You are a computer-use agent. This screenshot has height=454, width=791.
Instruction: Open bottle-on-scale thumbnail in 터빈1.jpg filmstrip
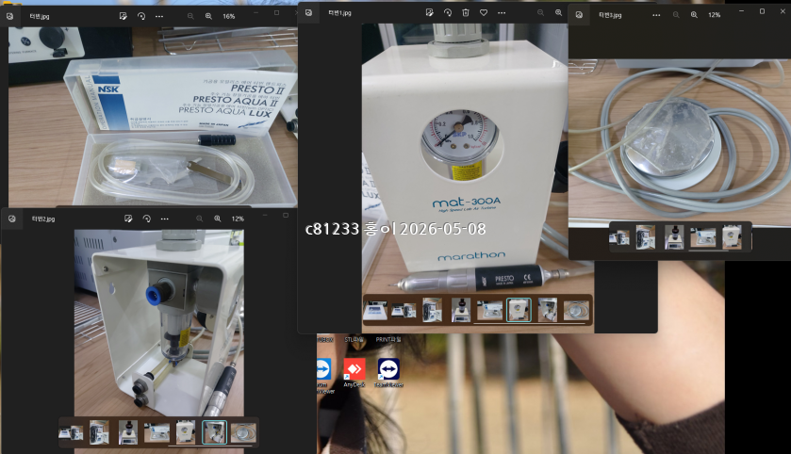[461, 310]
